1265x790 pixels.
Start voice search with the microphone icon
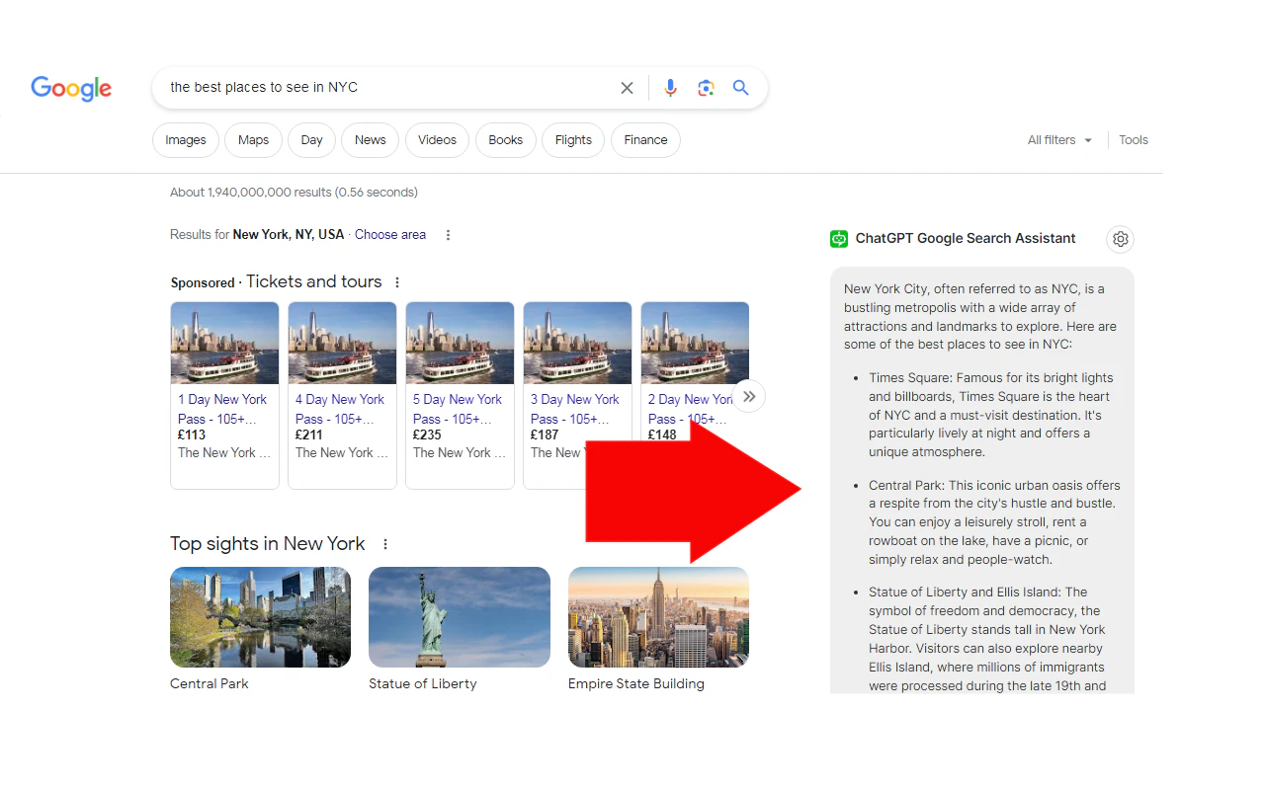(x=670, y=88)
